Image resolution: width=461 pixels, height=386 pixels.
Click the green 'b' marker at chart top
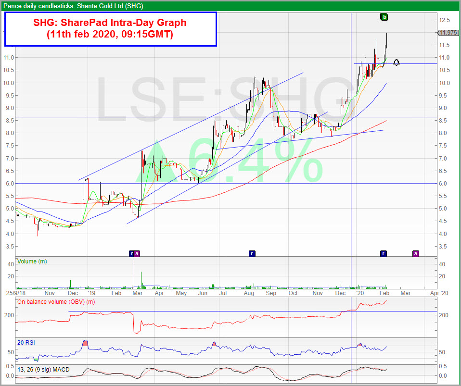[x=384, y=17]
